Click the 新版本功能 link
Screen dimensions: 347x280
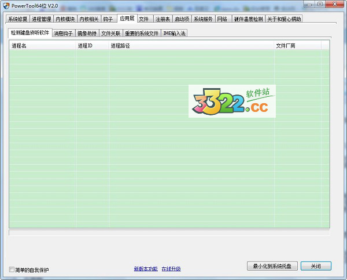pyautogui.click(x=145, y=269)
